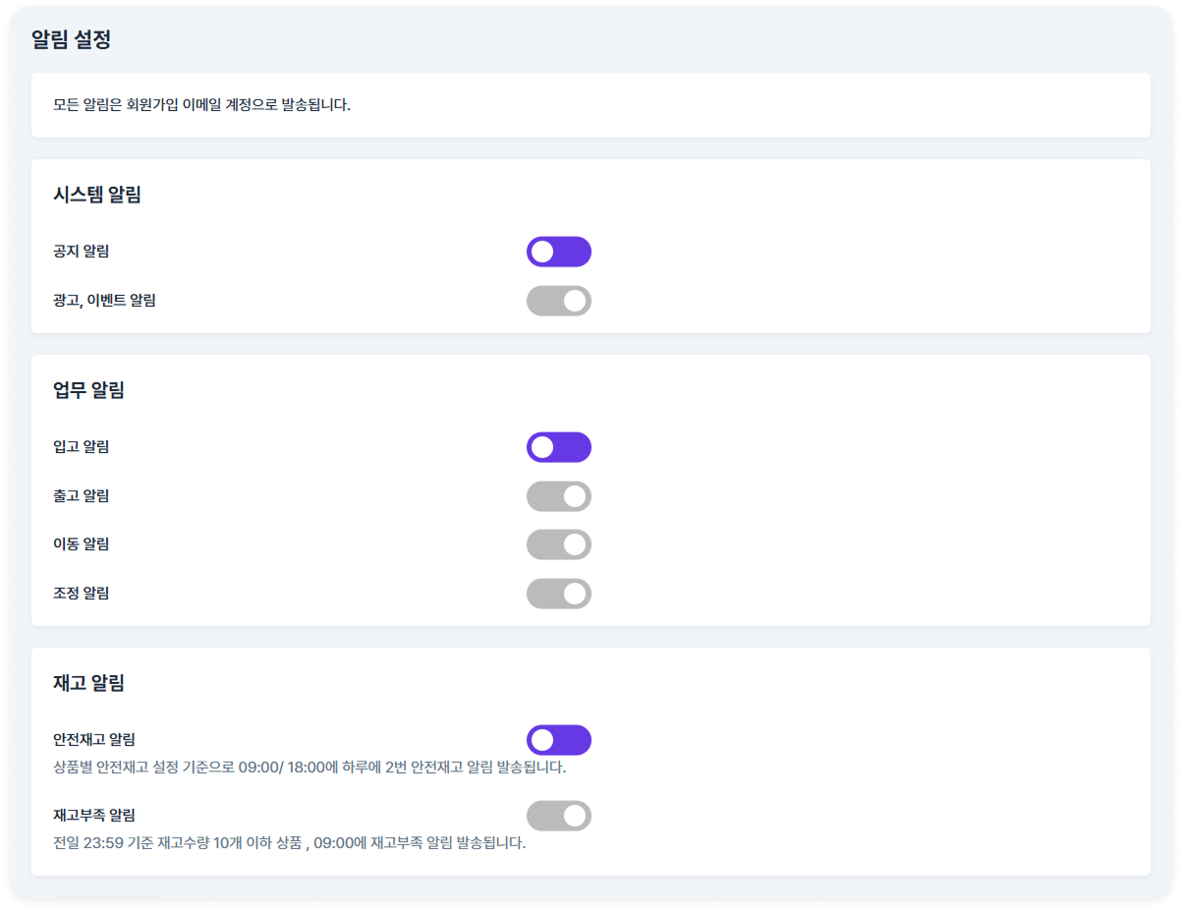This screenshot has height=911, width=1182.
Task: Switch on the 조정 알림 toggle
Action: tap(559, 594)
